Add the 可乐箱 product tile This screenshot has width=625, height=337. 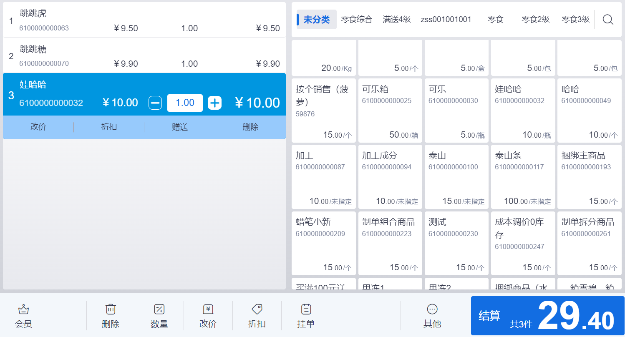coord(390,111)
